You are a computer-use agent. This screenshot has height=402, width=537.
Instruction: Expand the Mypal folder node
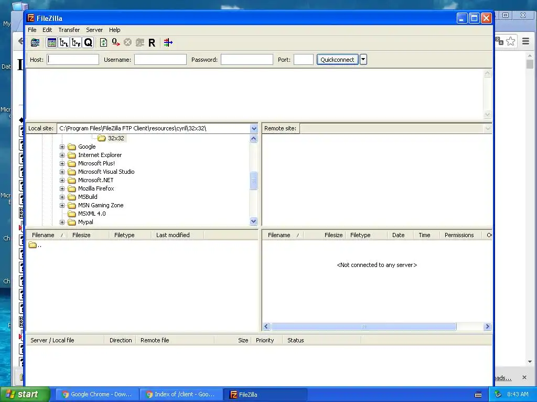(x=62, y=222)
